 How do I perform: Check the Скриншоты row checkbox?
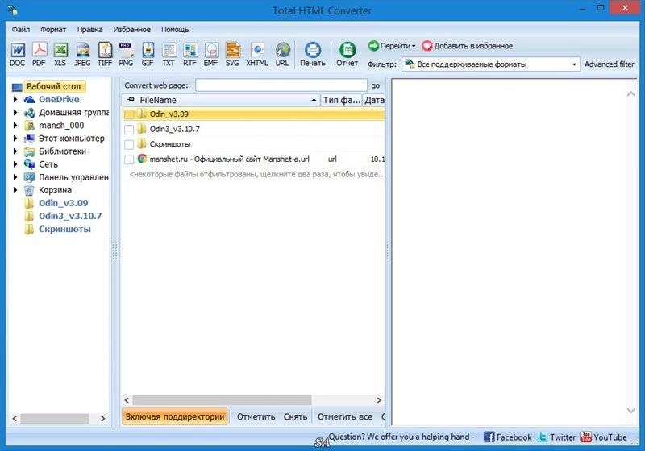click(x=129, y=145)
